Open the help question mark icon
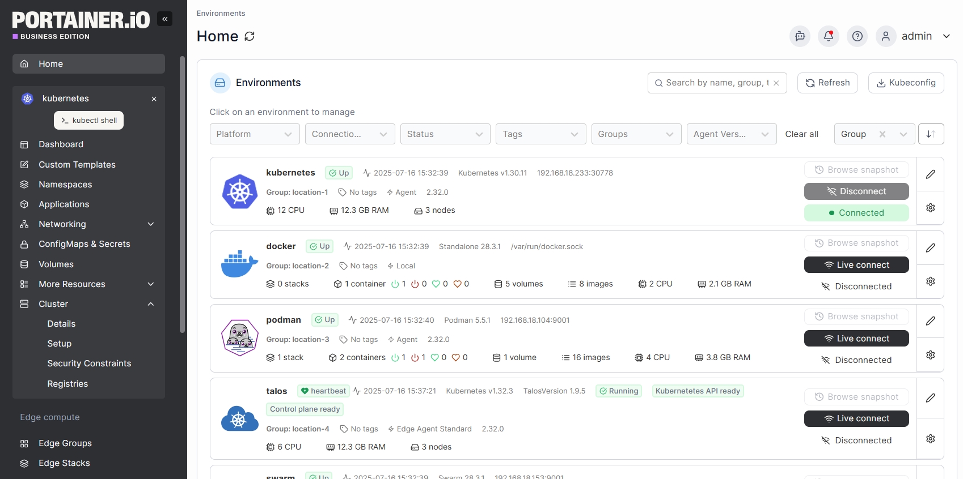963x479 pixels. click(858, 36)
